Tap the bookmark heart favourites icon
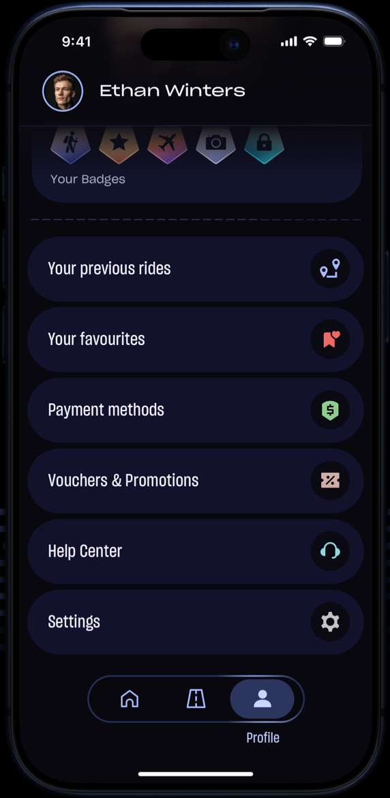The width and height of the screenshot is (390, 798). point(330,340)
